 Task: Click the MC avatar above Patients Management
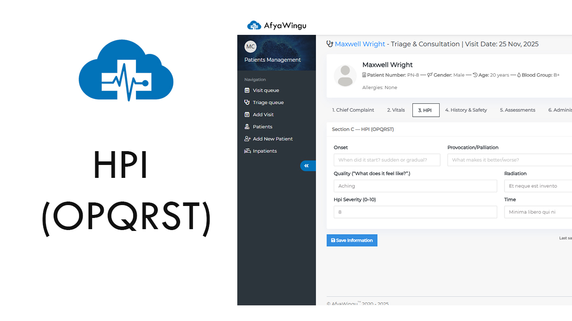(x=250, y=46)
